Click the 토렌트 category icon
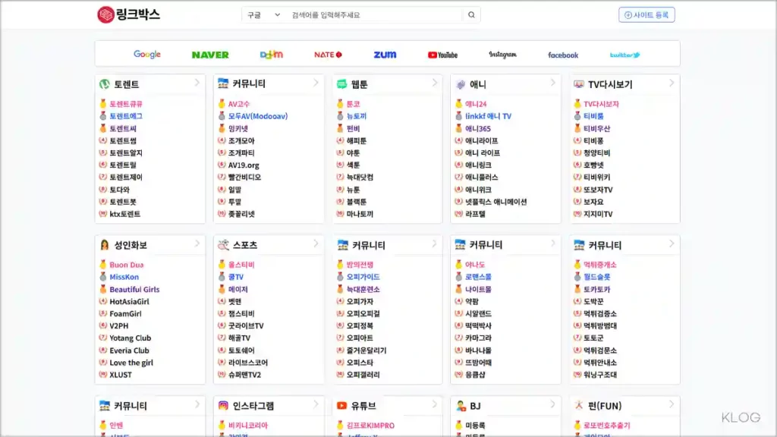The width and height of the screenshot is (777, 437). pyautogui.click(x=104, y=84)
